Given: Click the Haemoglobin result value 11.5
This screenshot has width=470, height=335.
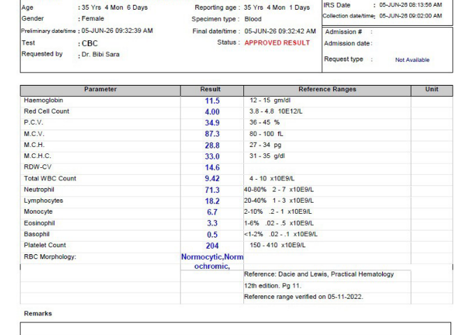Looking at the screenshot, I should tap(212, 101).
